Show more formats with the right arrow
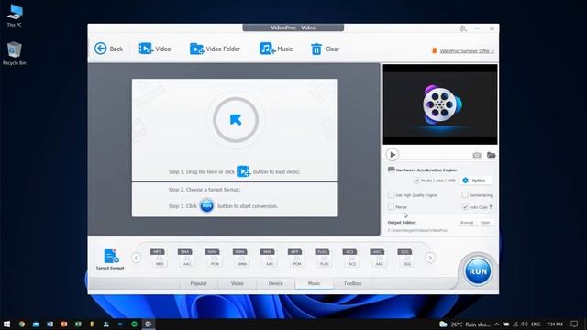587x330 pixels. [x=430, y=258]
